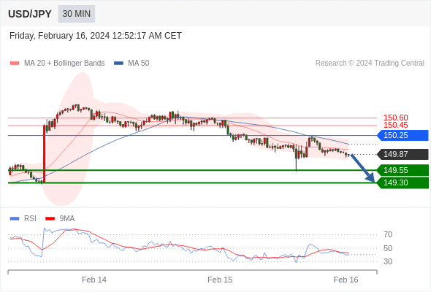Click the tall red candle on Feb 13
431x292 pixels.
pyautogui.click(x=44, y=153)
